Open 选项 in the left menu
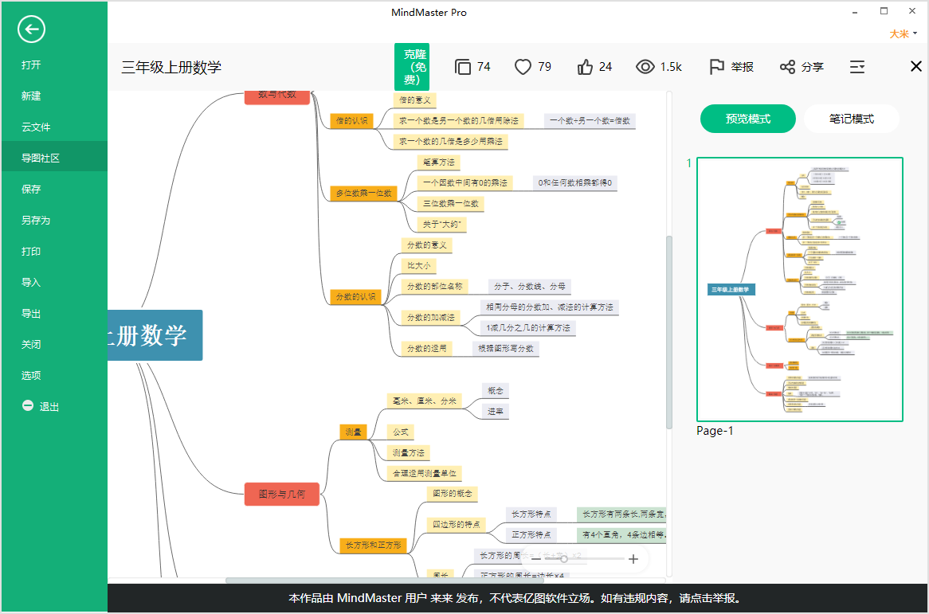Viewport: 929px width, 614px height. 54,375
